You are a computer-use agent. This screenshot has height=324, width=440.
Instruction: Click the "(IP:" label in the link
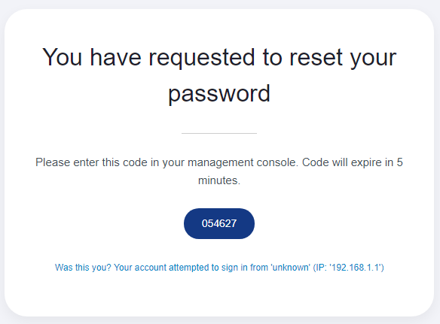point(320,268)
